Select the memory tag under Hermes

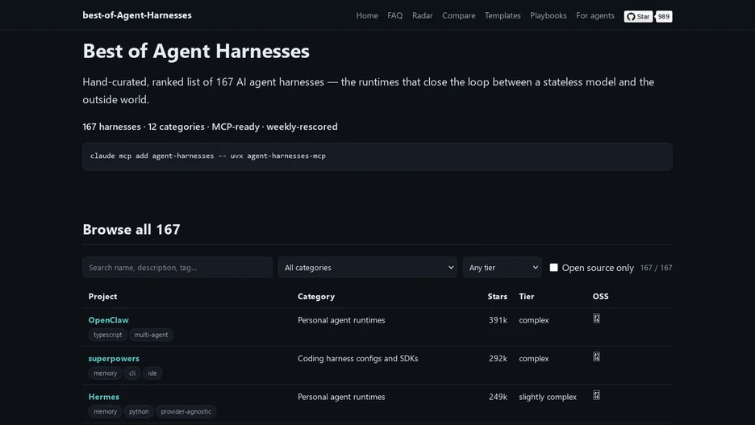pyautogui.click(x=105, y=411)
